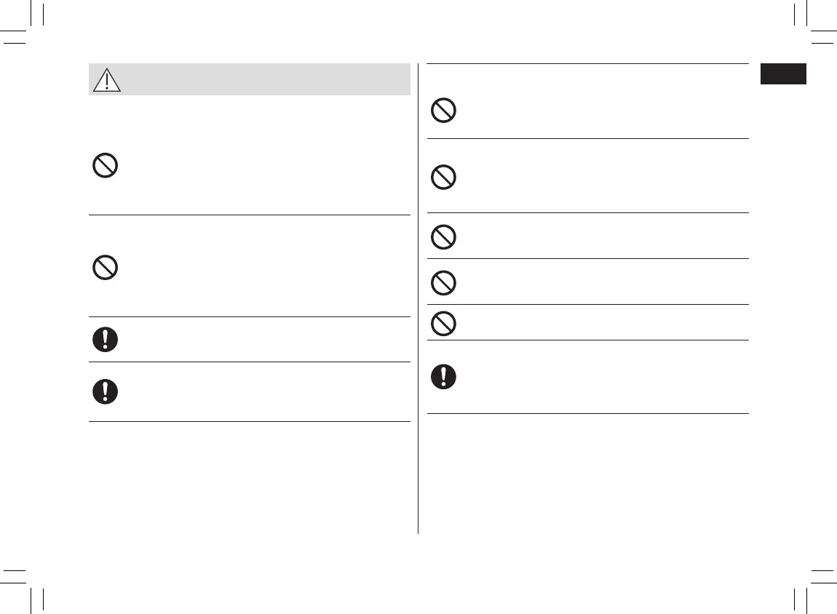The image size is (837, 614).
Task: Click the fourth prohibition icon in the right column
Action: (444, 282)
